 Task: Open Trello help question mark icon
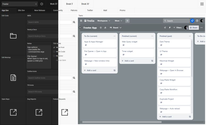tap(197, 21)
